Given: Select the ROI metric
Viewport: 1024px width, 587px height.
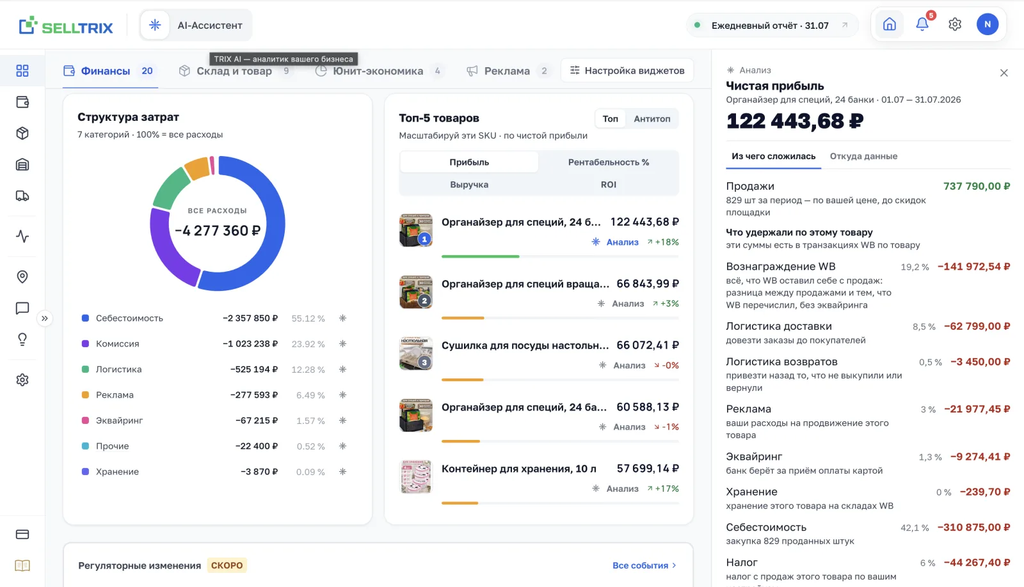Looking at the screenshot, I should pos(609,185).
